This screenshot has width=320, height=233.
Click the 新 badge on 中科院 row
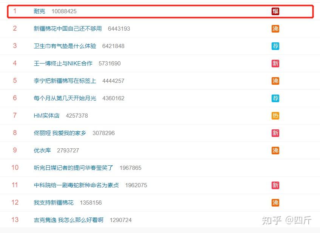pos(275,185)
